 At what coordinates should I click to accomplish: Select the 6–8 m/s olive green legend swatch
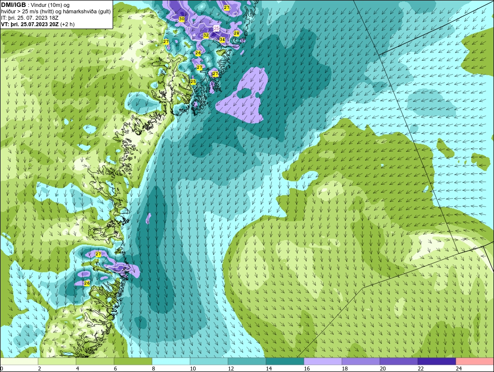coord(133,361)
